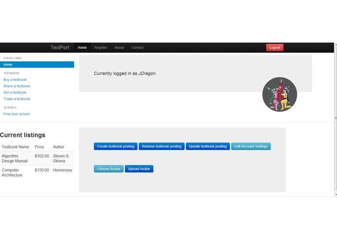
Task: Select Home in the Useful Links sidebar
Action: 37,64
